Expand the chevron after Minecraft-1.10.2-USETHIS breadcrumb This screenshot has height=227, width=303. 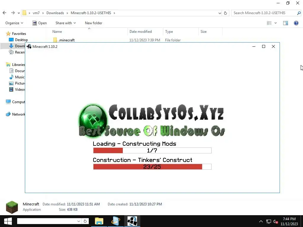point(115,13)
